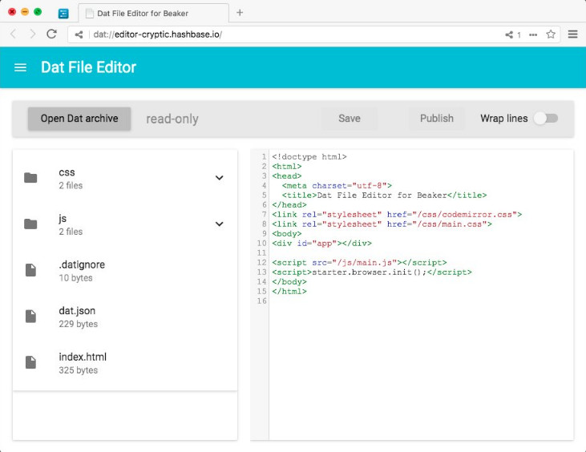Image resolution: width=586 pixels, height=452 pixels.
Task: Click the blue pinned tab icon
Action: pos(63,14)
